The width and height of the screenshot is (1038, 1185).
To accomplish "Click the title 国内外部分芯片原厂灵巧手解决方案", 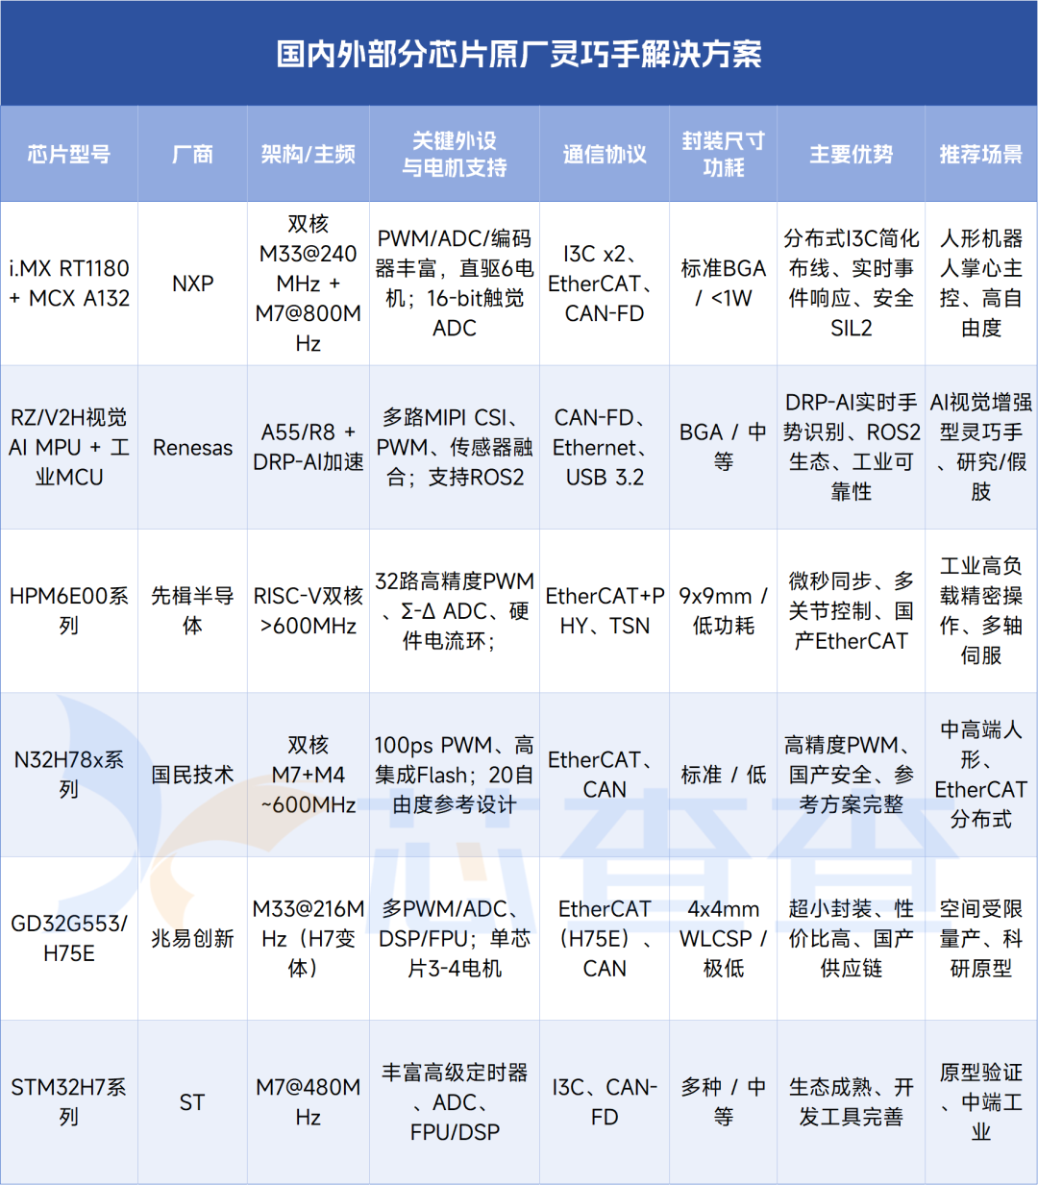I will (519, 54).
